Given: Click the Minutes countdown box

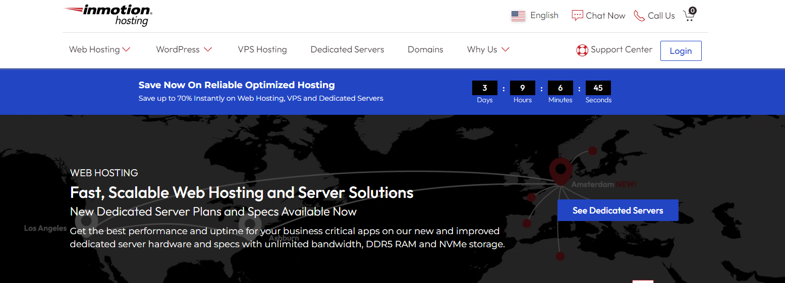Looking at the screenshot, I should pyautogui.click(x=560, y=88).
